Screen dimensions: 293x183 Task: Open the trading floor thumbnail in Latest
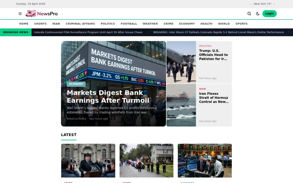pos(205,160)
